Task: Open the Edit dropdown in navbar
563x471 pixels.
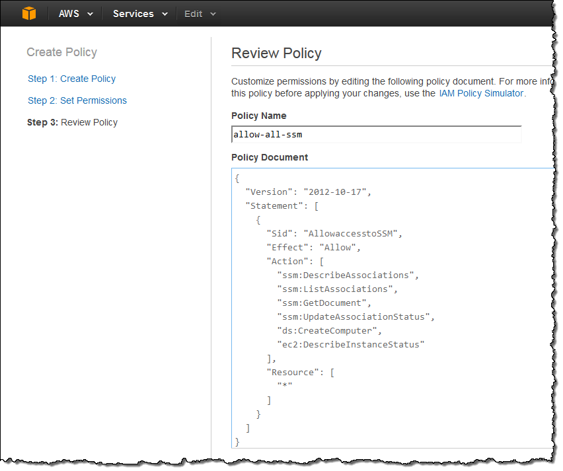Action: coord(200,14)
